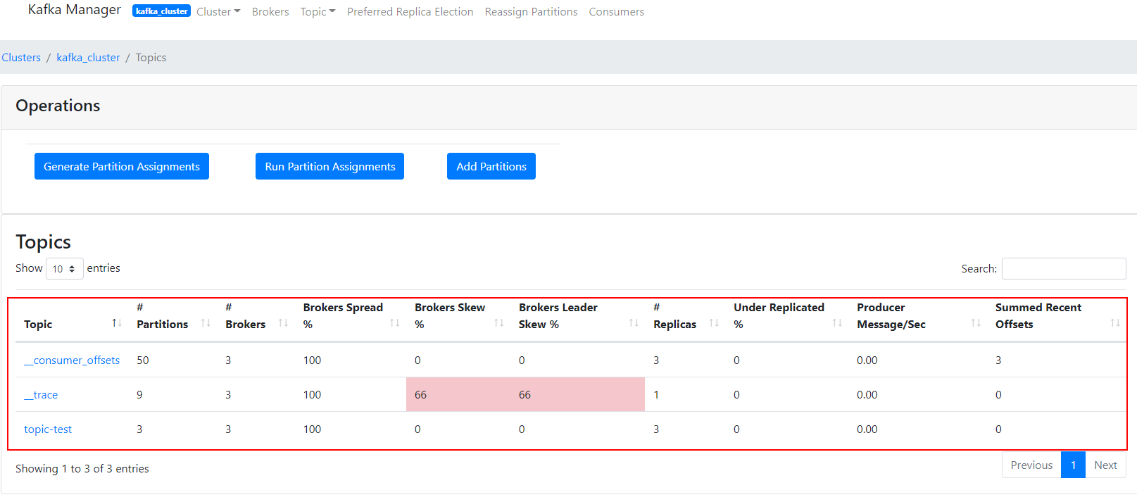Go to Next page of topics
The image size is (1137, 502).
click(x=1105, y=465)
